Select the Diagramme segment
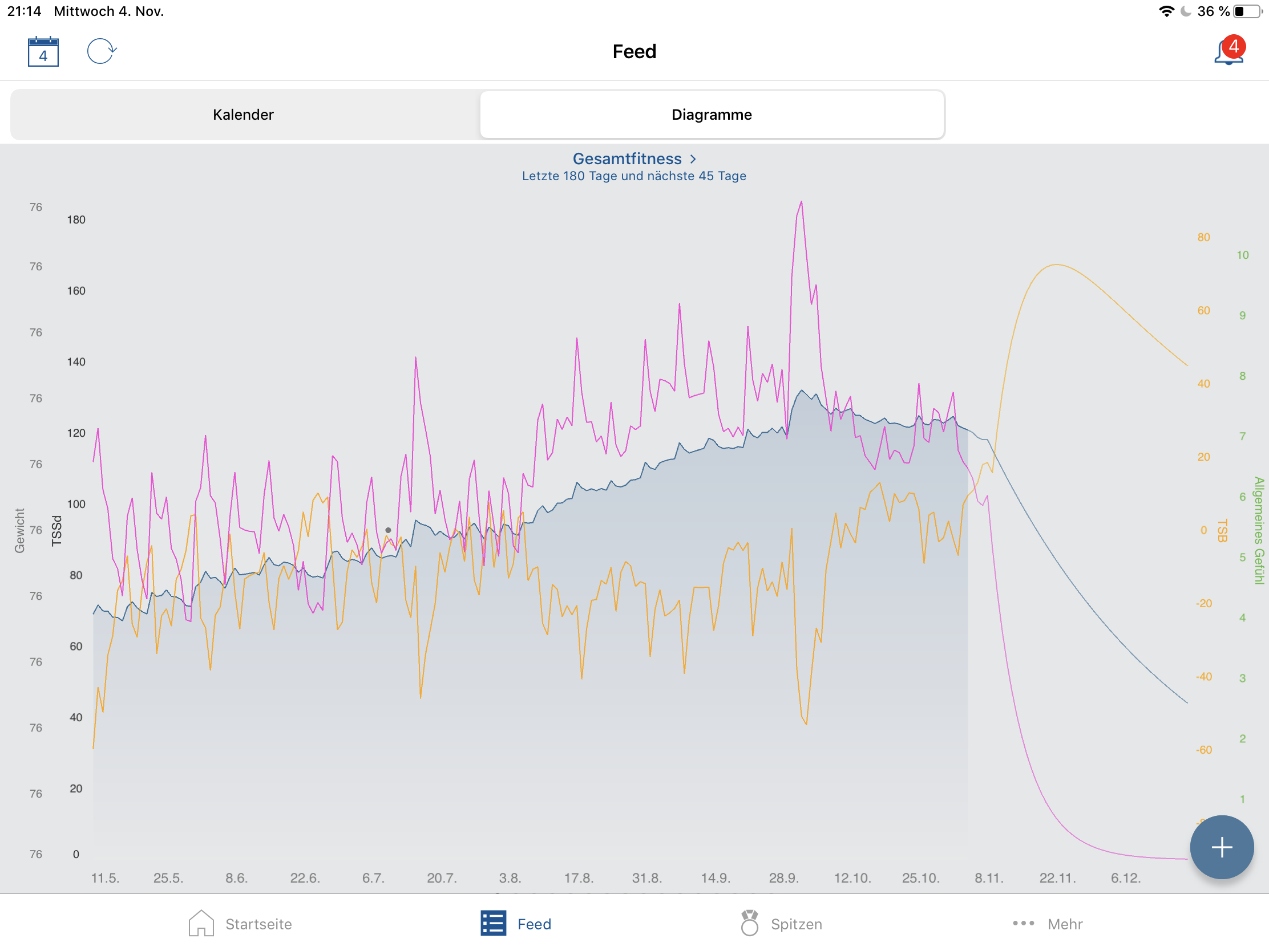Image resolution: width=1269 pixels, height=951 pixels. point(712,115)
